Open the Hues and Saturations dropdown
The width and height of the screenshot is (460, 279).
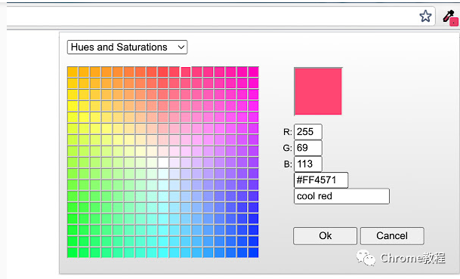127,48
